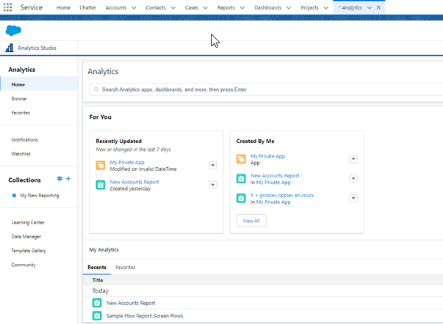Open the Analytics tab dropdown chevron
Viewport: 443px width, 324px height.
click(370, 7)
